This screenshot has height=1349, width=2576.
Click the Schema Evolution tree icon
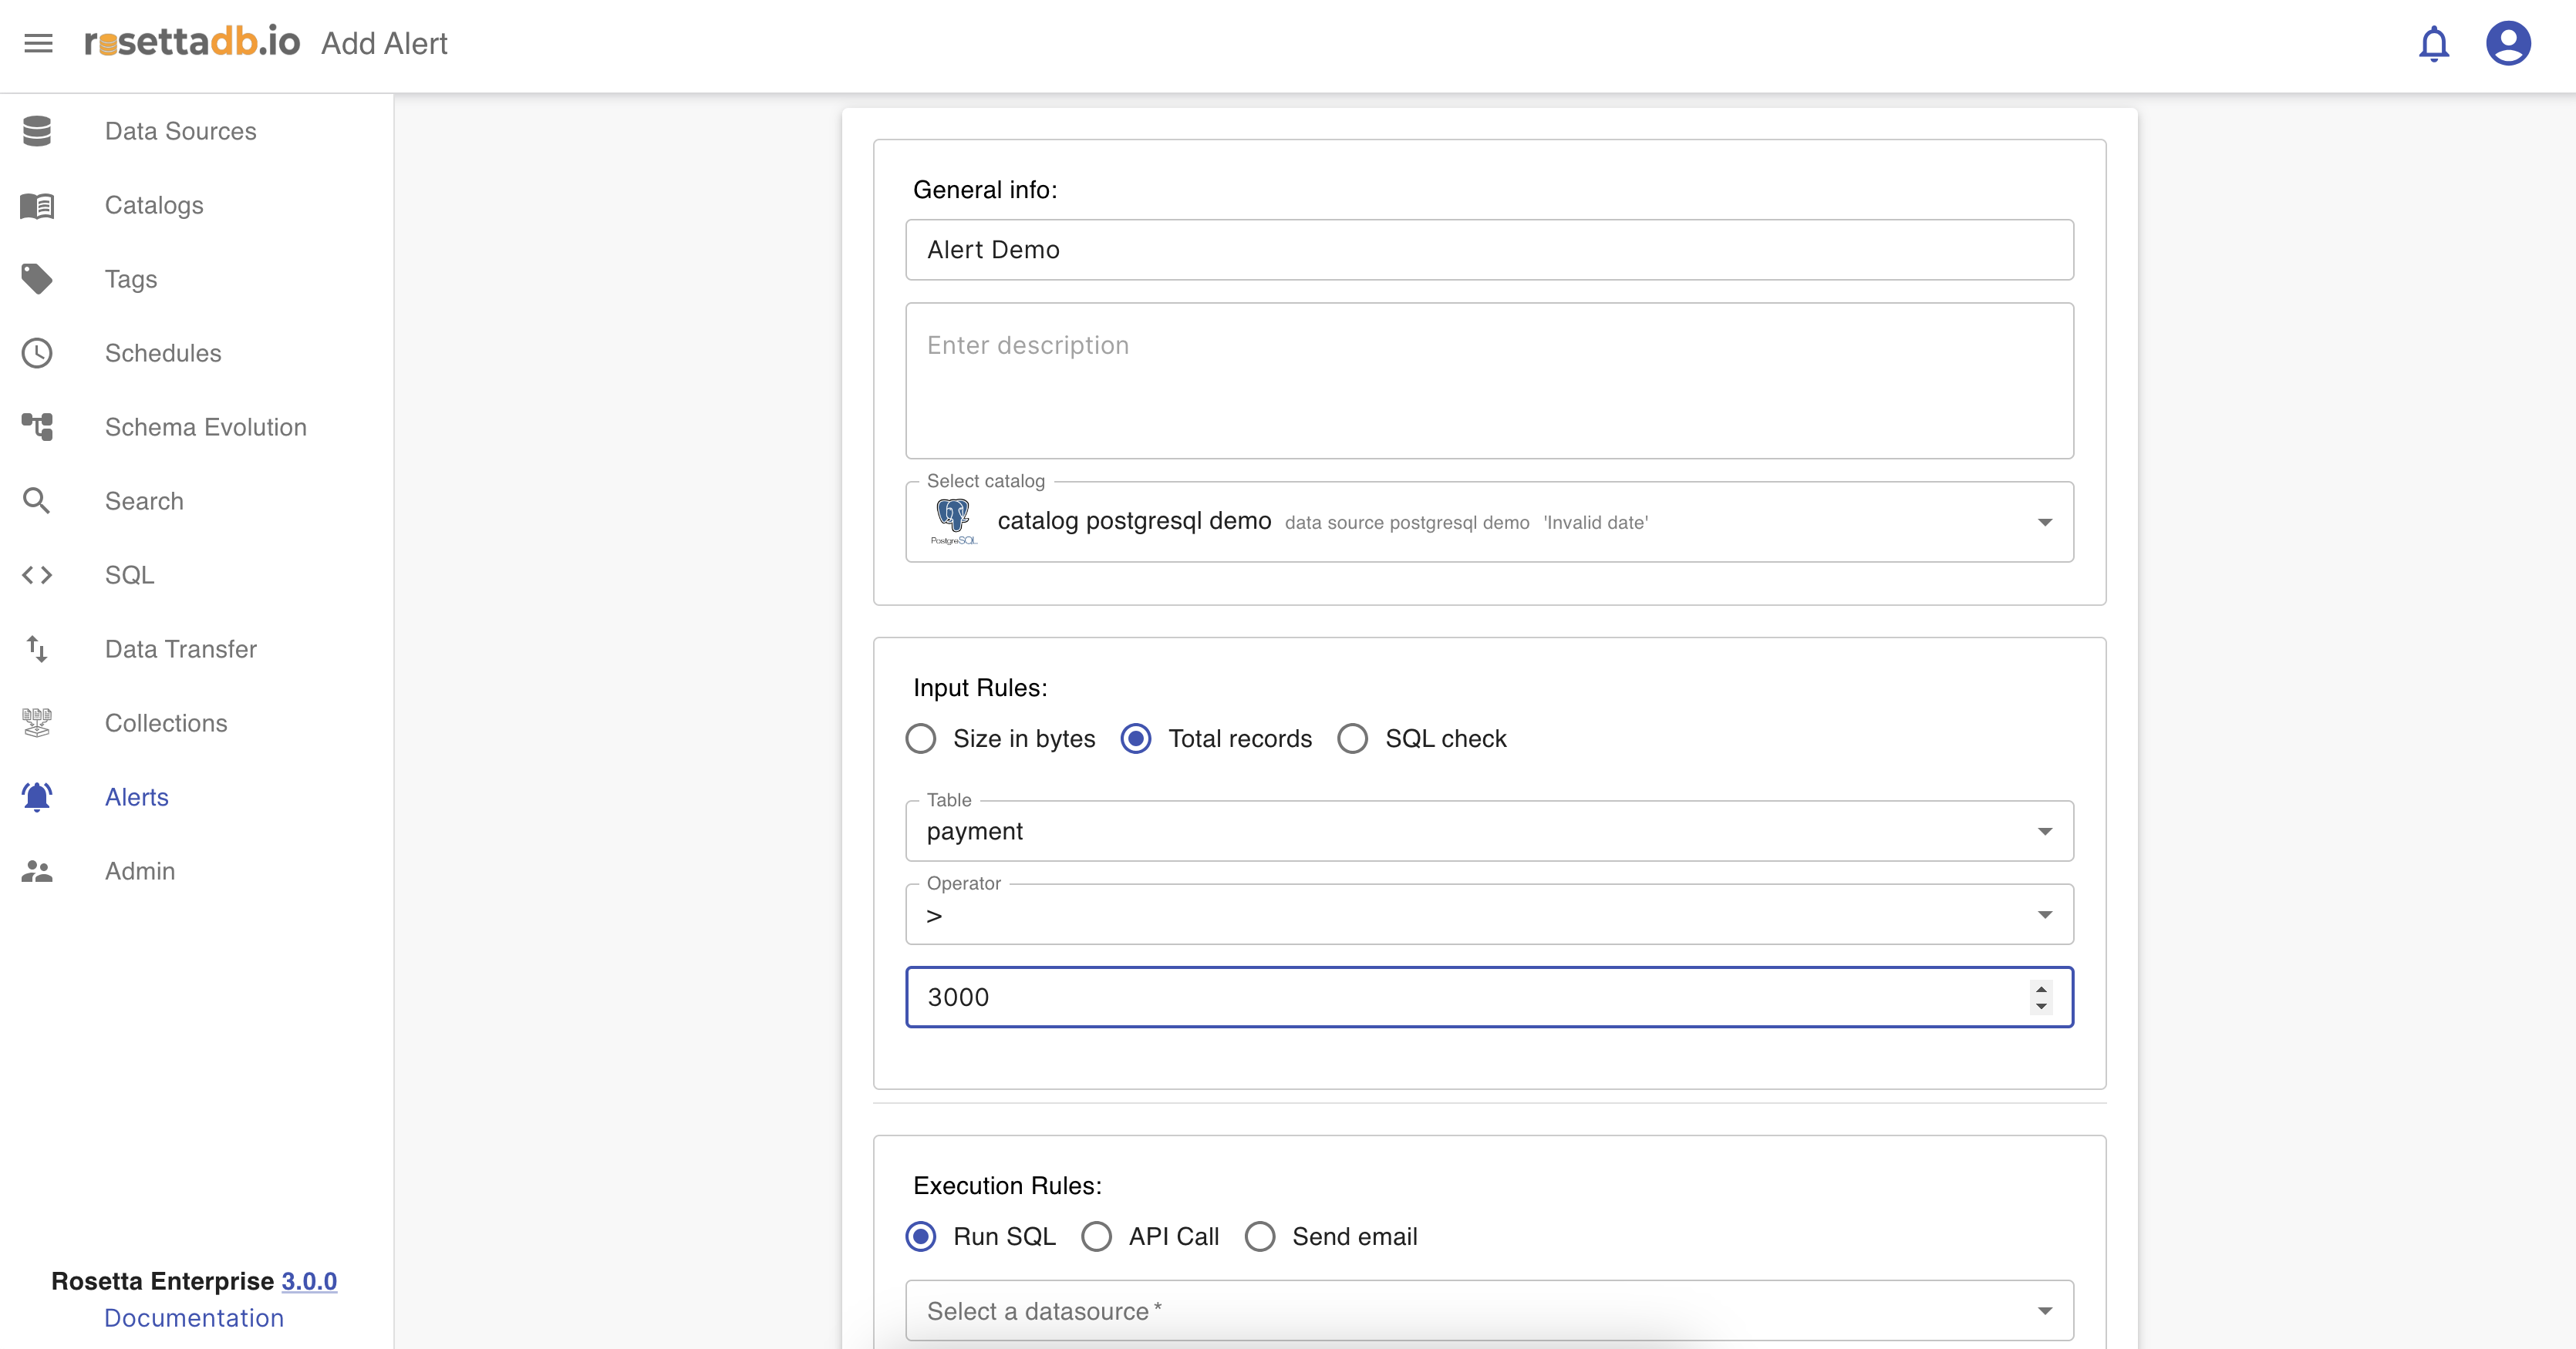37,427
